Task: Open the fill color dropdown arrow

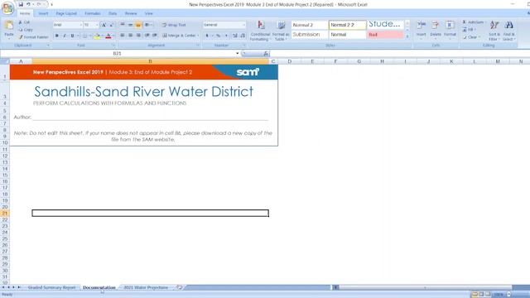Action: (102, 36)
